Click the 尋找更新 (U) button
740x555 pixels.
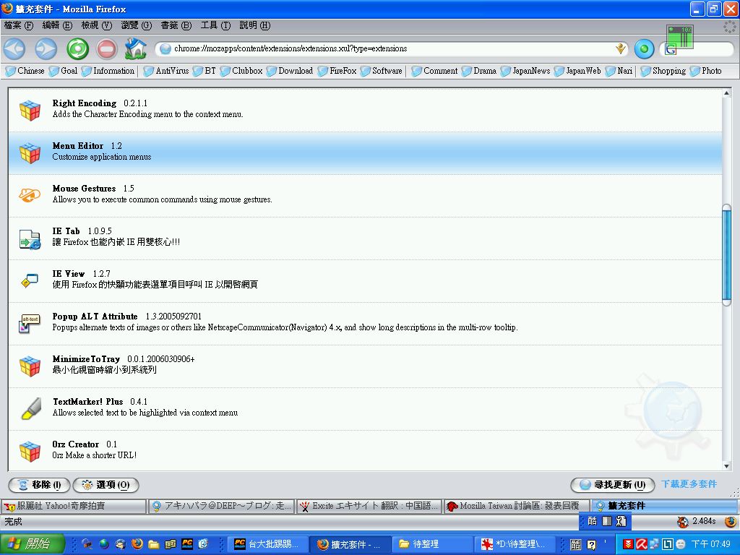tap(612, 485)
